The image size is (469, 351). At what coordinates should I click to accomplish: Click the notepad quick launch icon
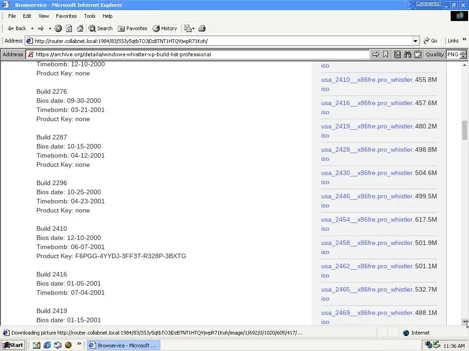(37, 346)
